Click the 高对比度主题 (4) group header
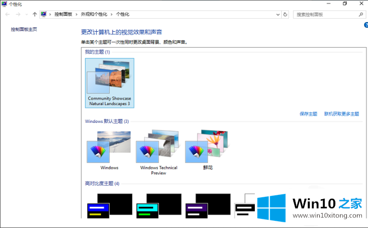The width and height of the screenshot is (368, 228). point(102,183)
